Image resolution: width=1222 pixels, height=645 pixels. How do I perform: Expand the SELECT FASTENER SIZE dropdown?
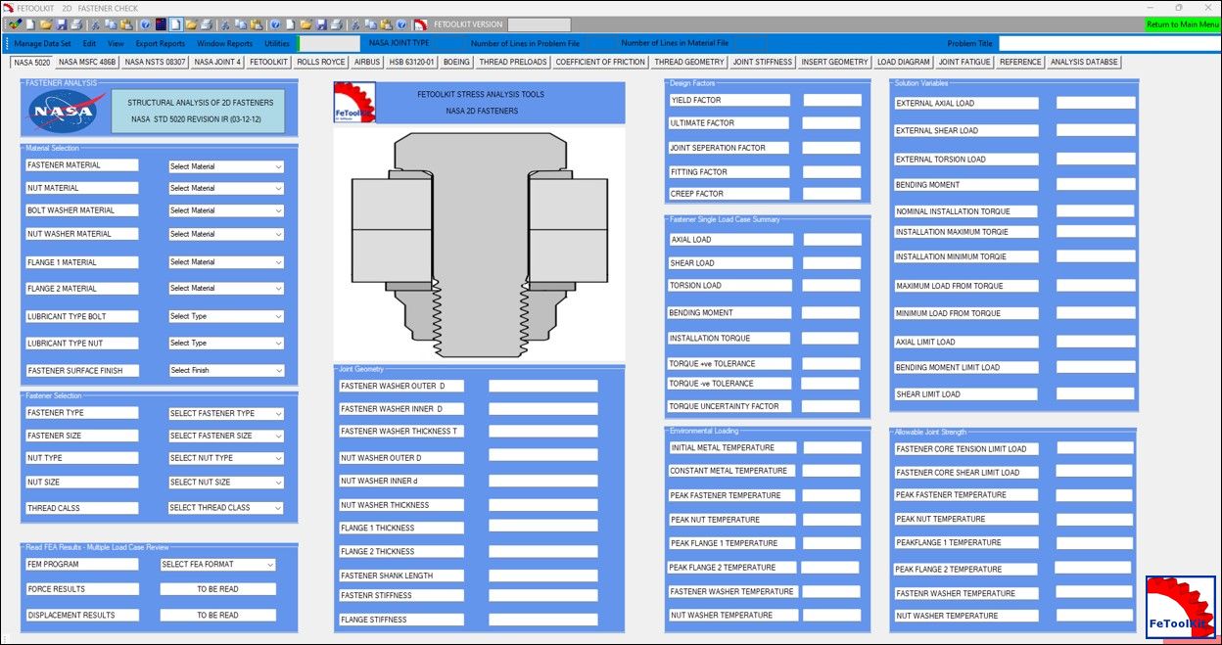click(226, 436)
